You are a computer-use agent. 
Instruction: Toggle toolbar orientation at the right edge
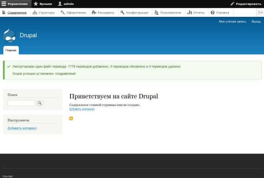pos(260,12)
